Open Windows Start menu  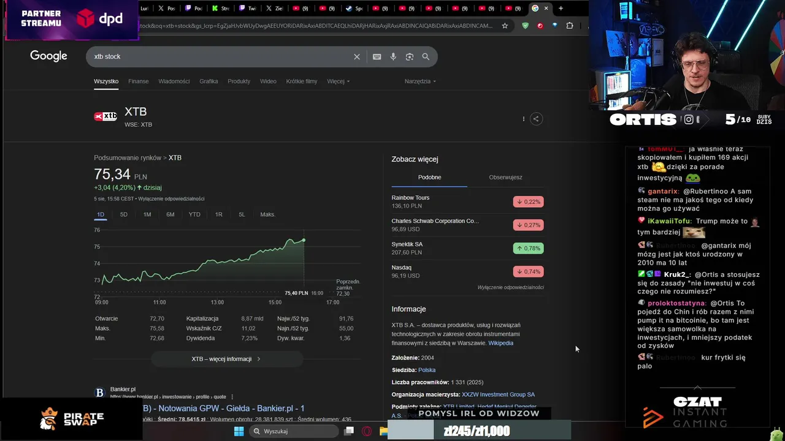pos(239,431)
